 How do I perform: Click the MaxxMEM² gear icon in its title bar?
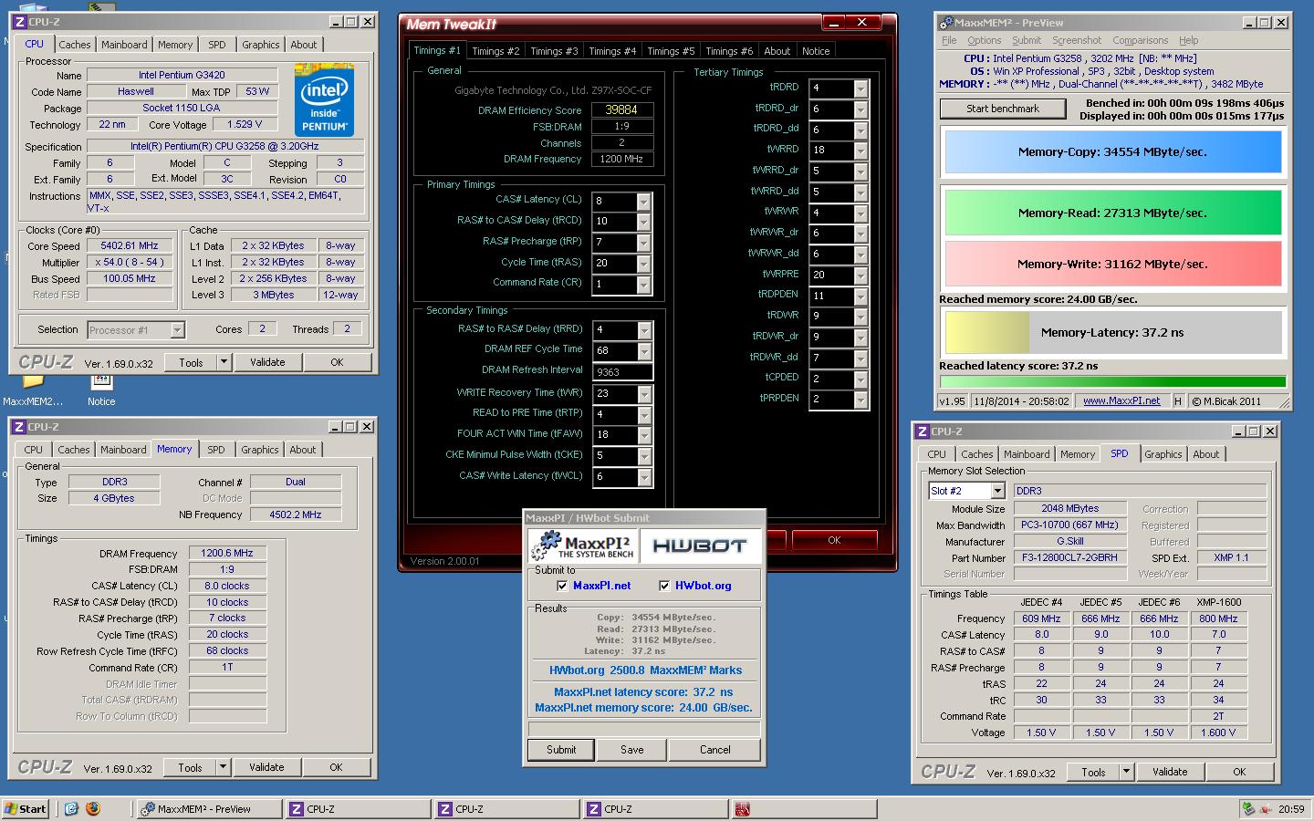point(946,23)
